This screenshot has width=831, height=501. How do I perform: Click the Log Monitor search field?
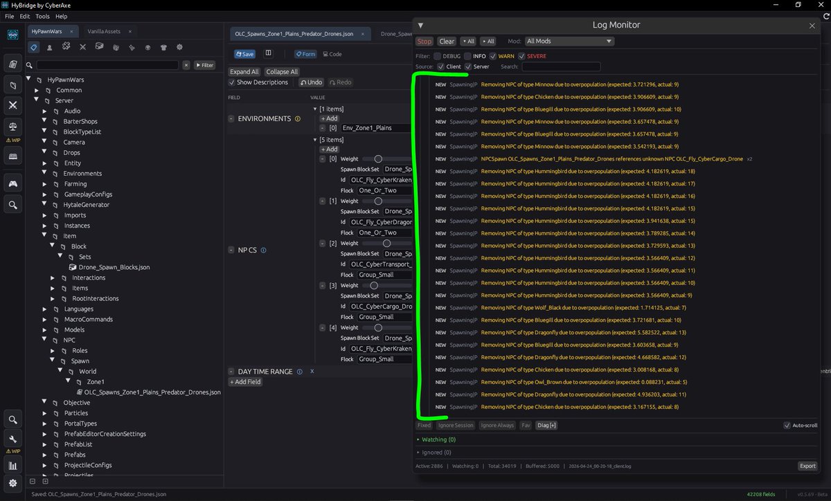[561, 66]
